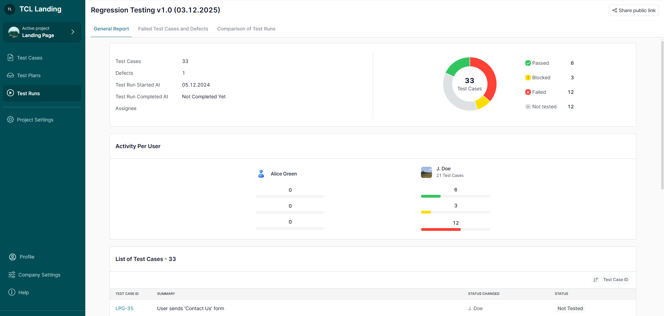Expand the Active project chevron
This screenshot has height=316, width=664.
tap(73, 32)
